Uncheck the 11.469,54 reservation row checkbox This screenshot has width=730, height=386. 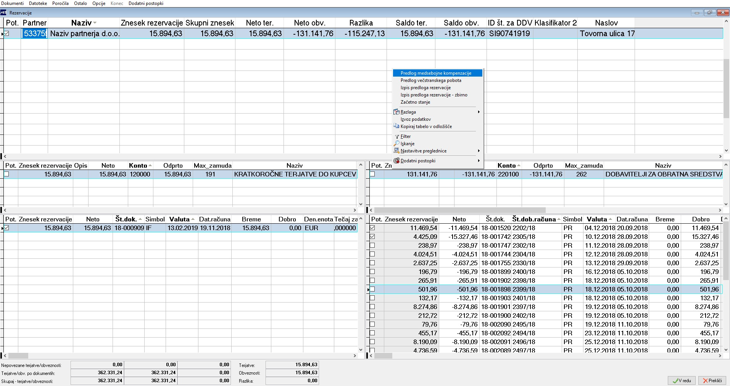pos(372,228)
